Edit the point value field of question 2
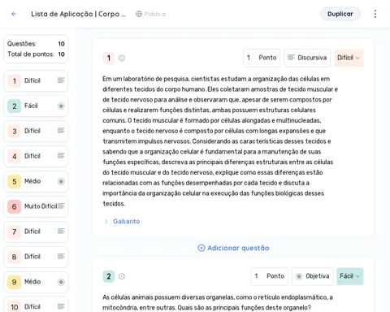Image resolution: width=390 pixels, height=312 pixels. click(x=270, y=276)
